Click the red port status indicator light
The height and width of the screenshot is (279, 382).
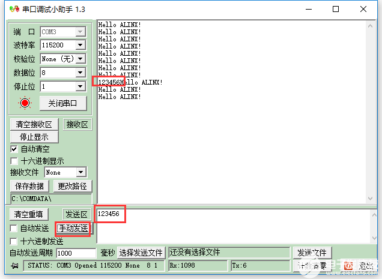pos(25,103)
